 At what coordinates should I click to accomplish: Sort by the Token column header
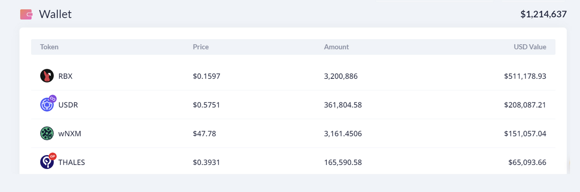tap(49, 47)
